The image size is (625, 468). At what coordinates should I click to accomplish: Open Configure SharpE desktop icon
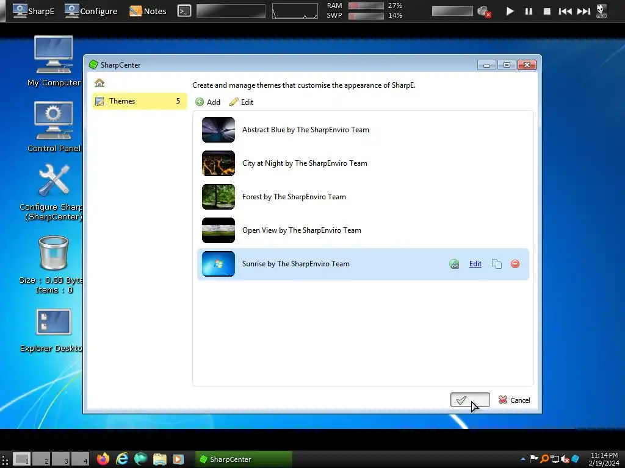pyautogui.click(x=54, y=192)
